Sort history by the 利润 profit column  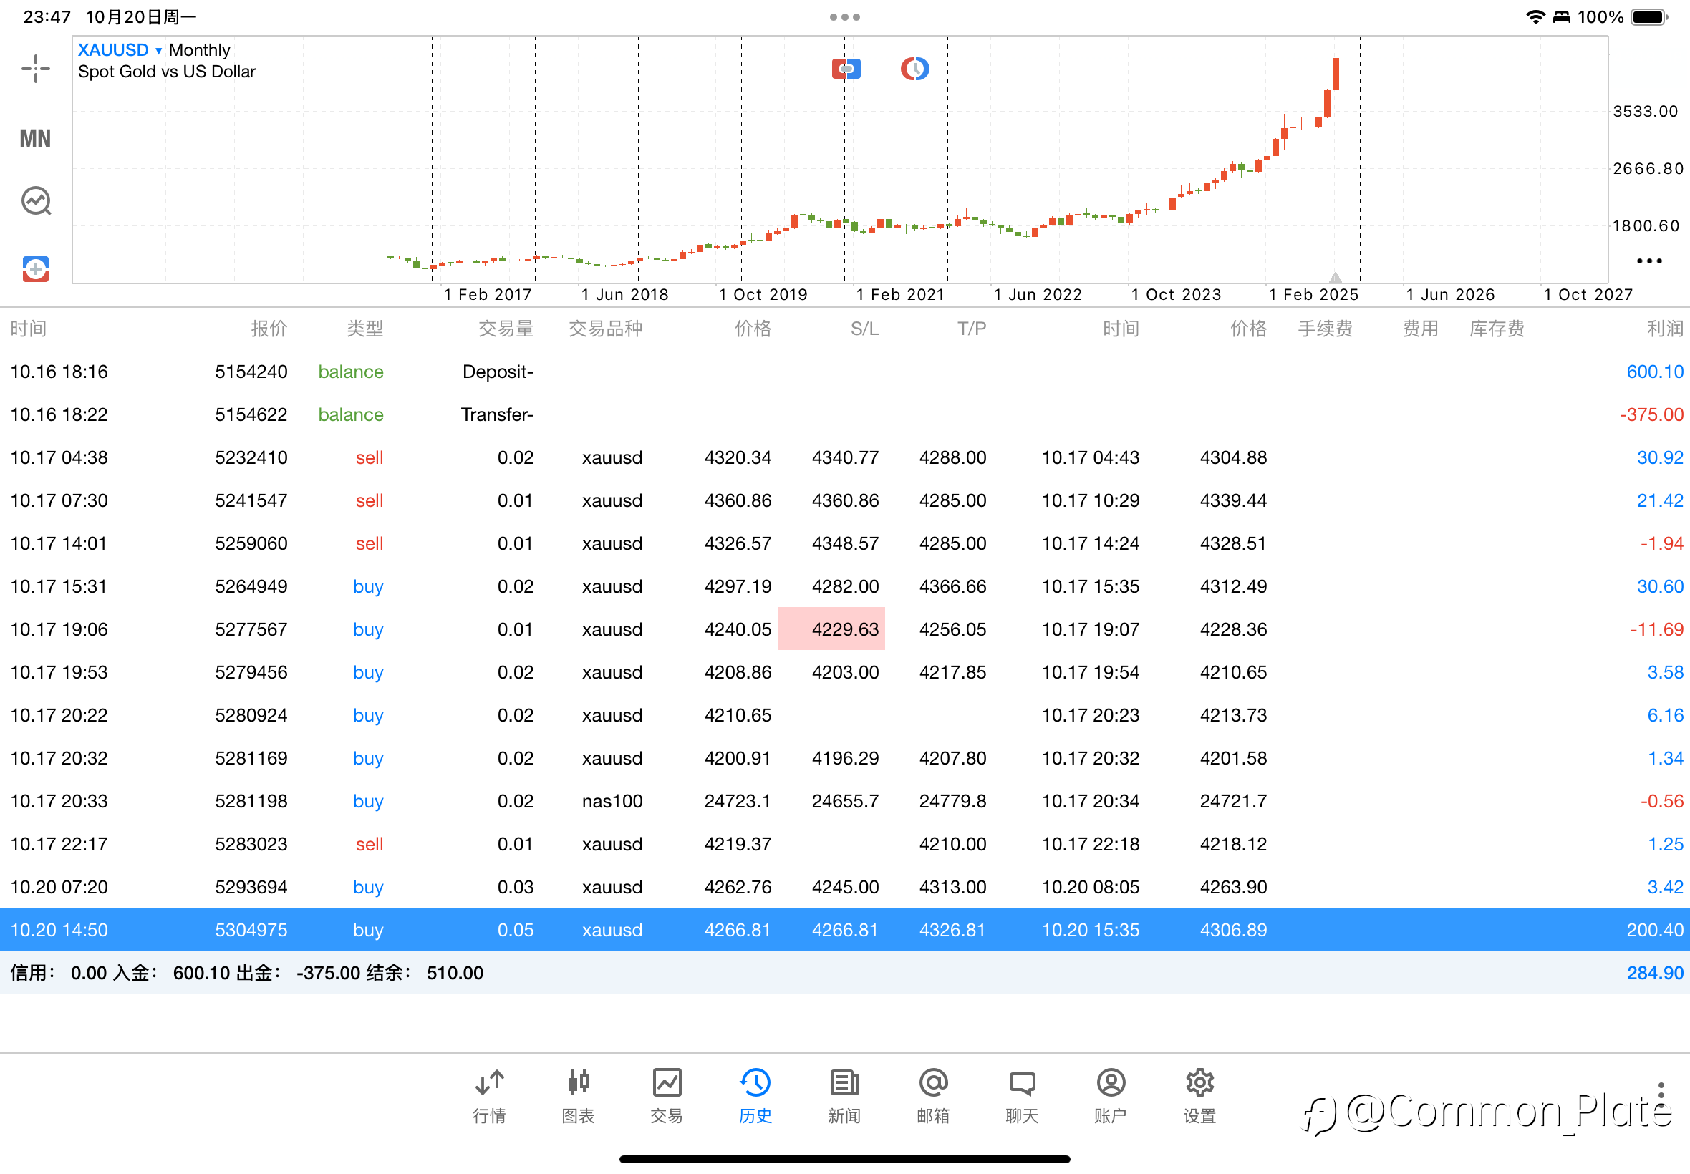tap(1664, 329)
